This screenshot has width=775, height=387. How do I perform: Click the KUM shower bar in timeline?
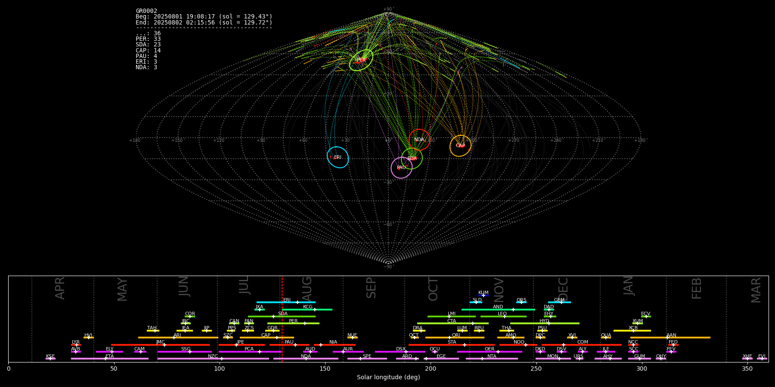(484, 295)
